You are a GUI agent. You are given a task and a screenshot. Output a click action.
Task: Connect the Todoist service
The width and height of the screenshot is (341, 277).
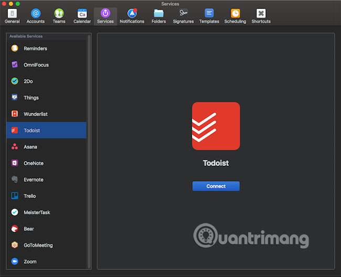(x=216, y=186)
